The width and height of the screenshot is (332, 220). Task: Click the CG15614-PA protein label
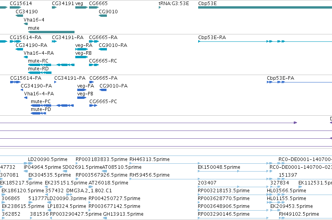(26, 78)
